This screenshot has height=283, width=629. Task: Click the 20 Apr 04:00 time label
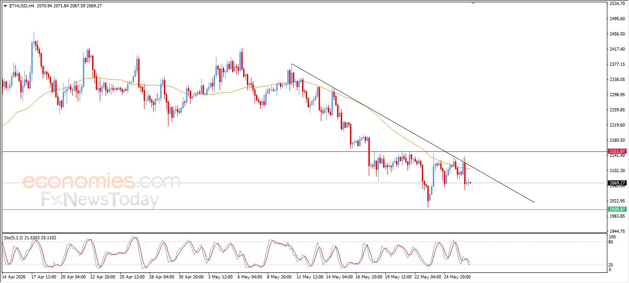pyautogui.click(x=73, y=277)
